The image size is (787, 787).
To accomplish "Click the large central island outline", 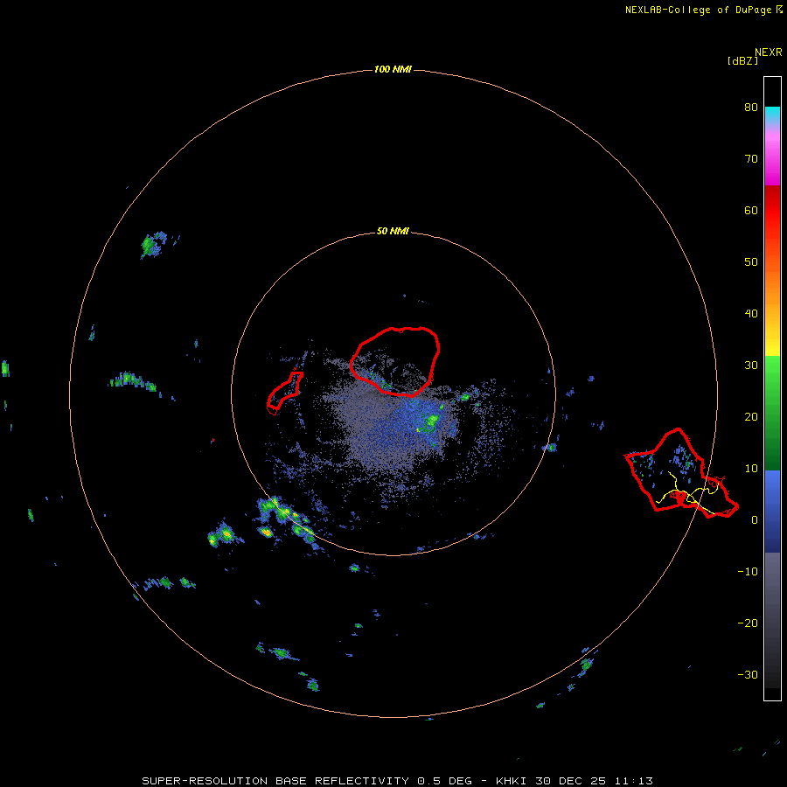I will [395, 362].
